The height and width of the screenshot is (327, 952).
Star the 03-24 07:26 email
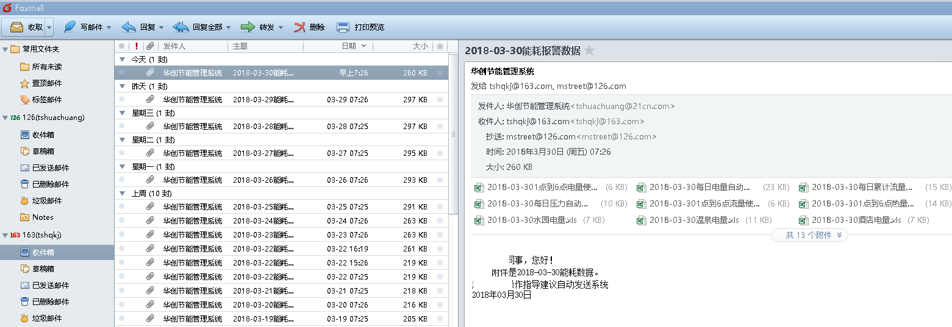tap(440, 220)
